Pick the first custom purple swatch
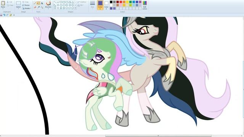244x137 pixels. click(x=111, y=8)
